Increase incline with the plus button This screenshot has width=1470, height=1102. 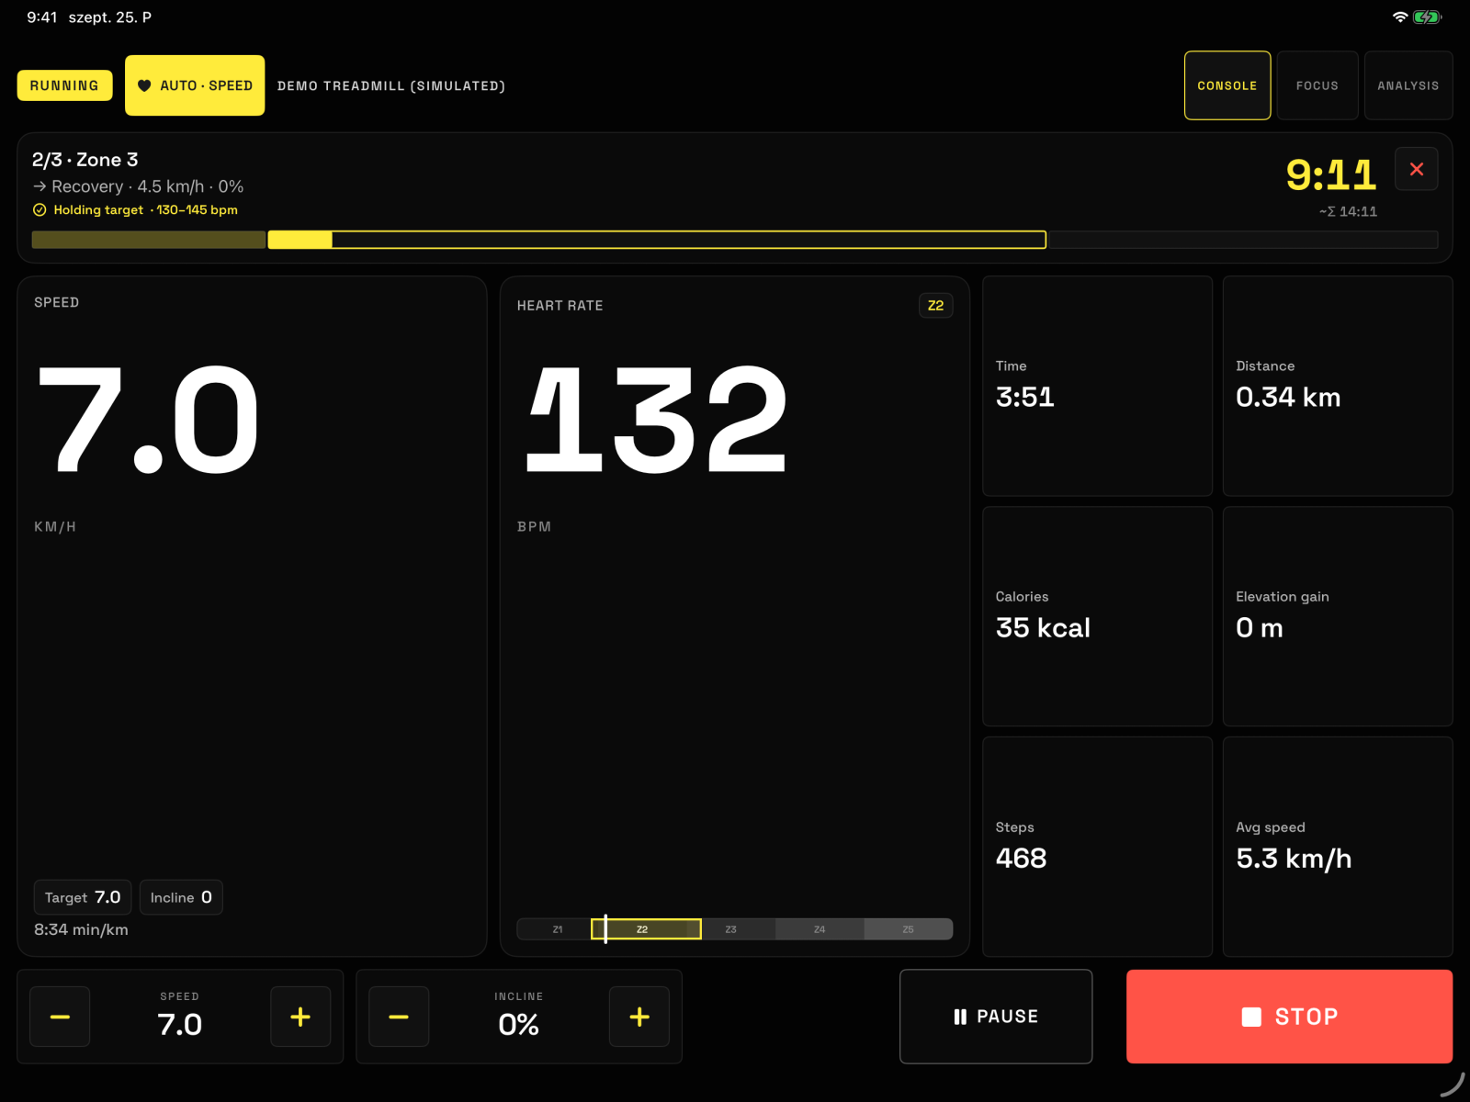639,1017
